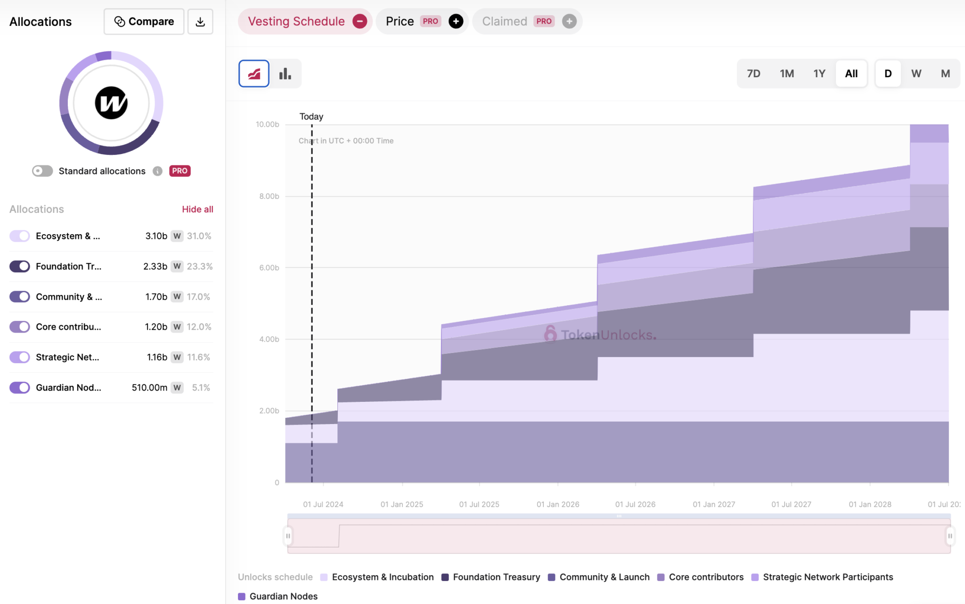Click the download icon
Image resolution: width=965 pixels, height=604 pixels.
[201, 22]
